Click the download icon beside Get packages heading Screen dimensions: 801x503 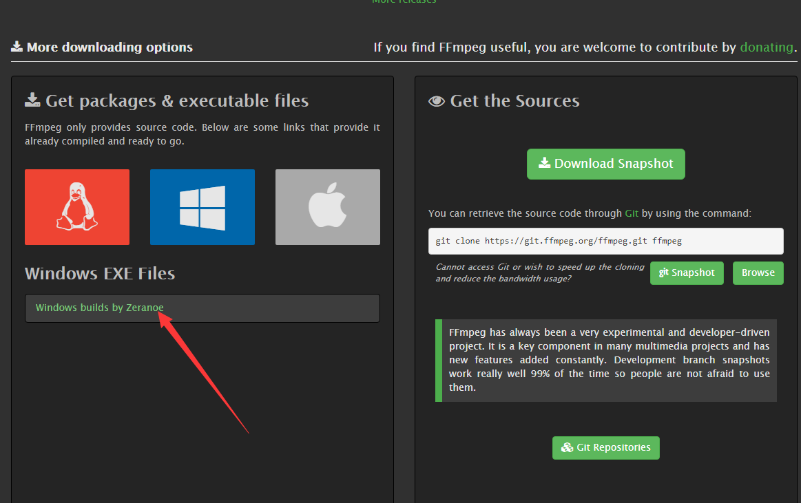coord(32,100)
